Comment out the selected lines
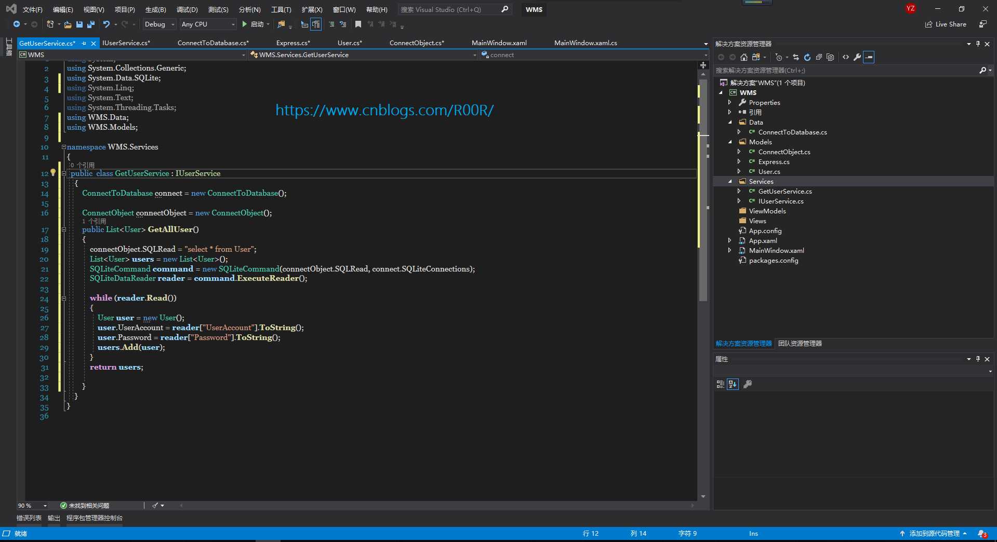 [331, 24]
